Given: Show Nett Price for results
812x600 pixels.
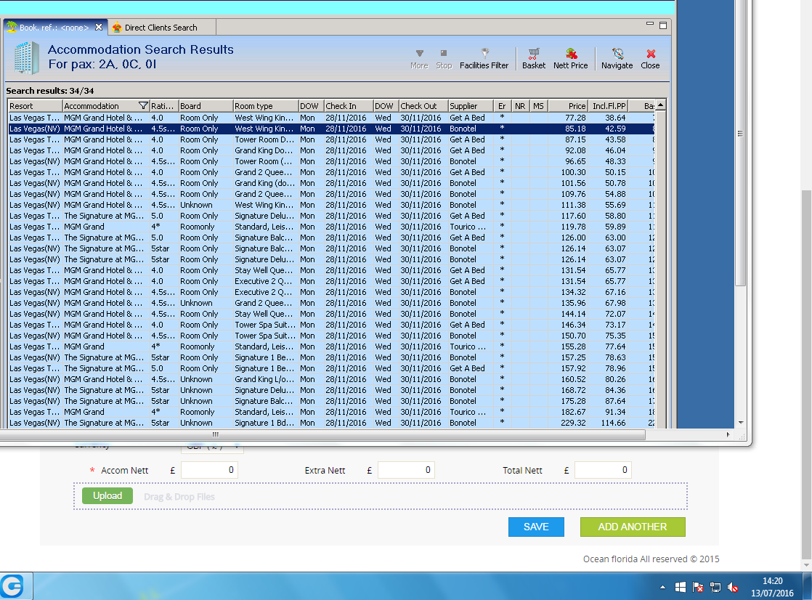Looking at the screenshot, I should click(571, 59).
